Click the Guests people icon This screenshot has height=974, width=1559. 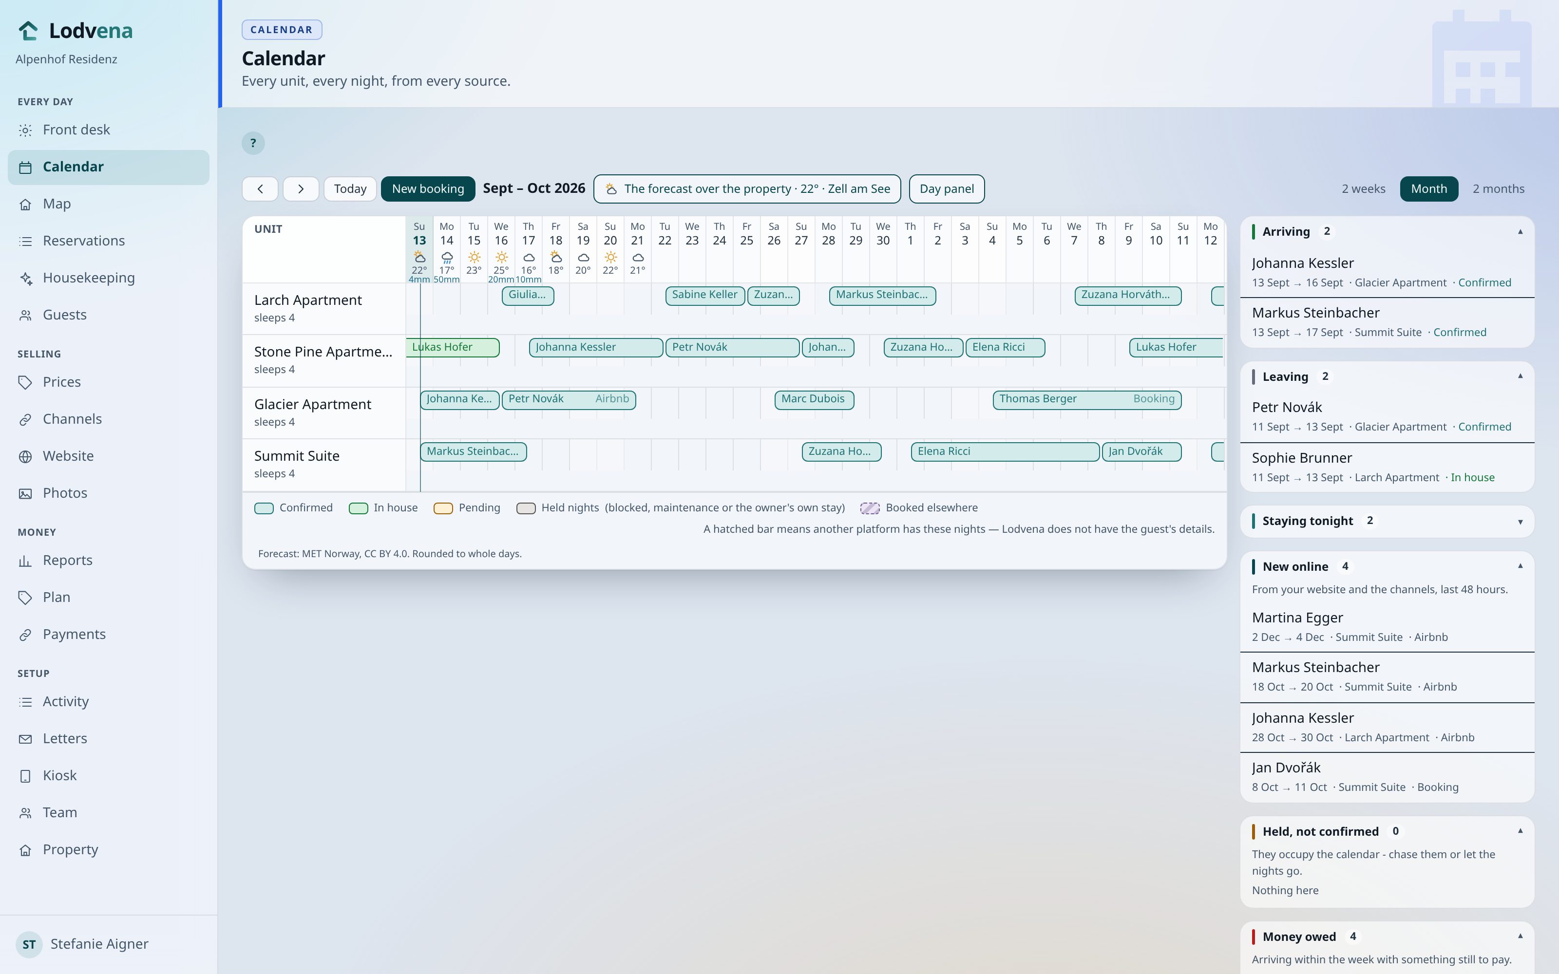(25, 315)
